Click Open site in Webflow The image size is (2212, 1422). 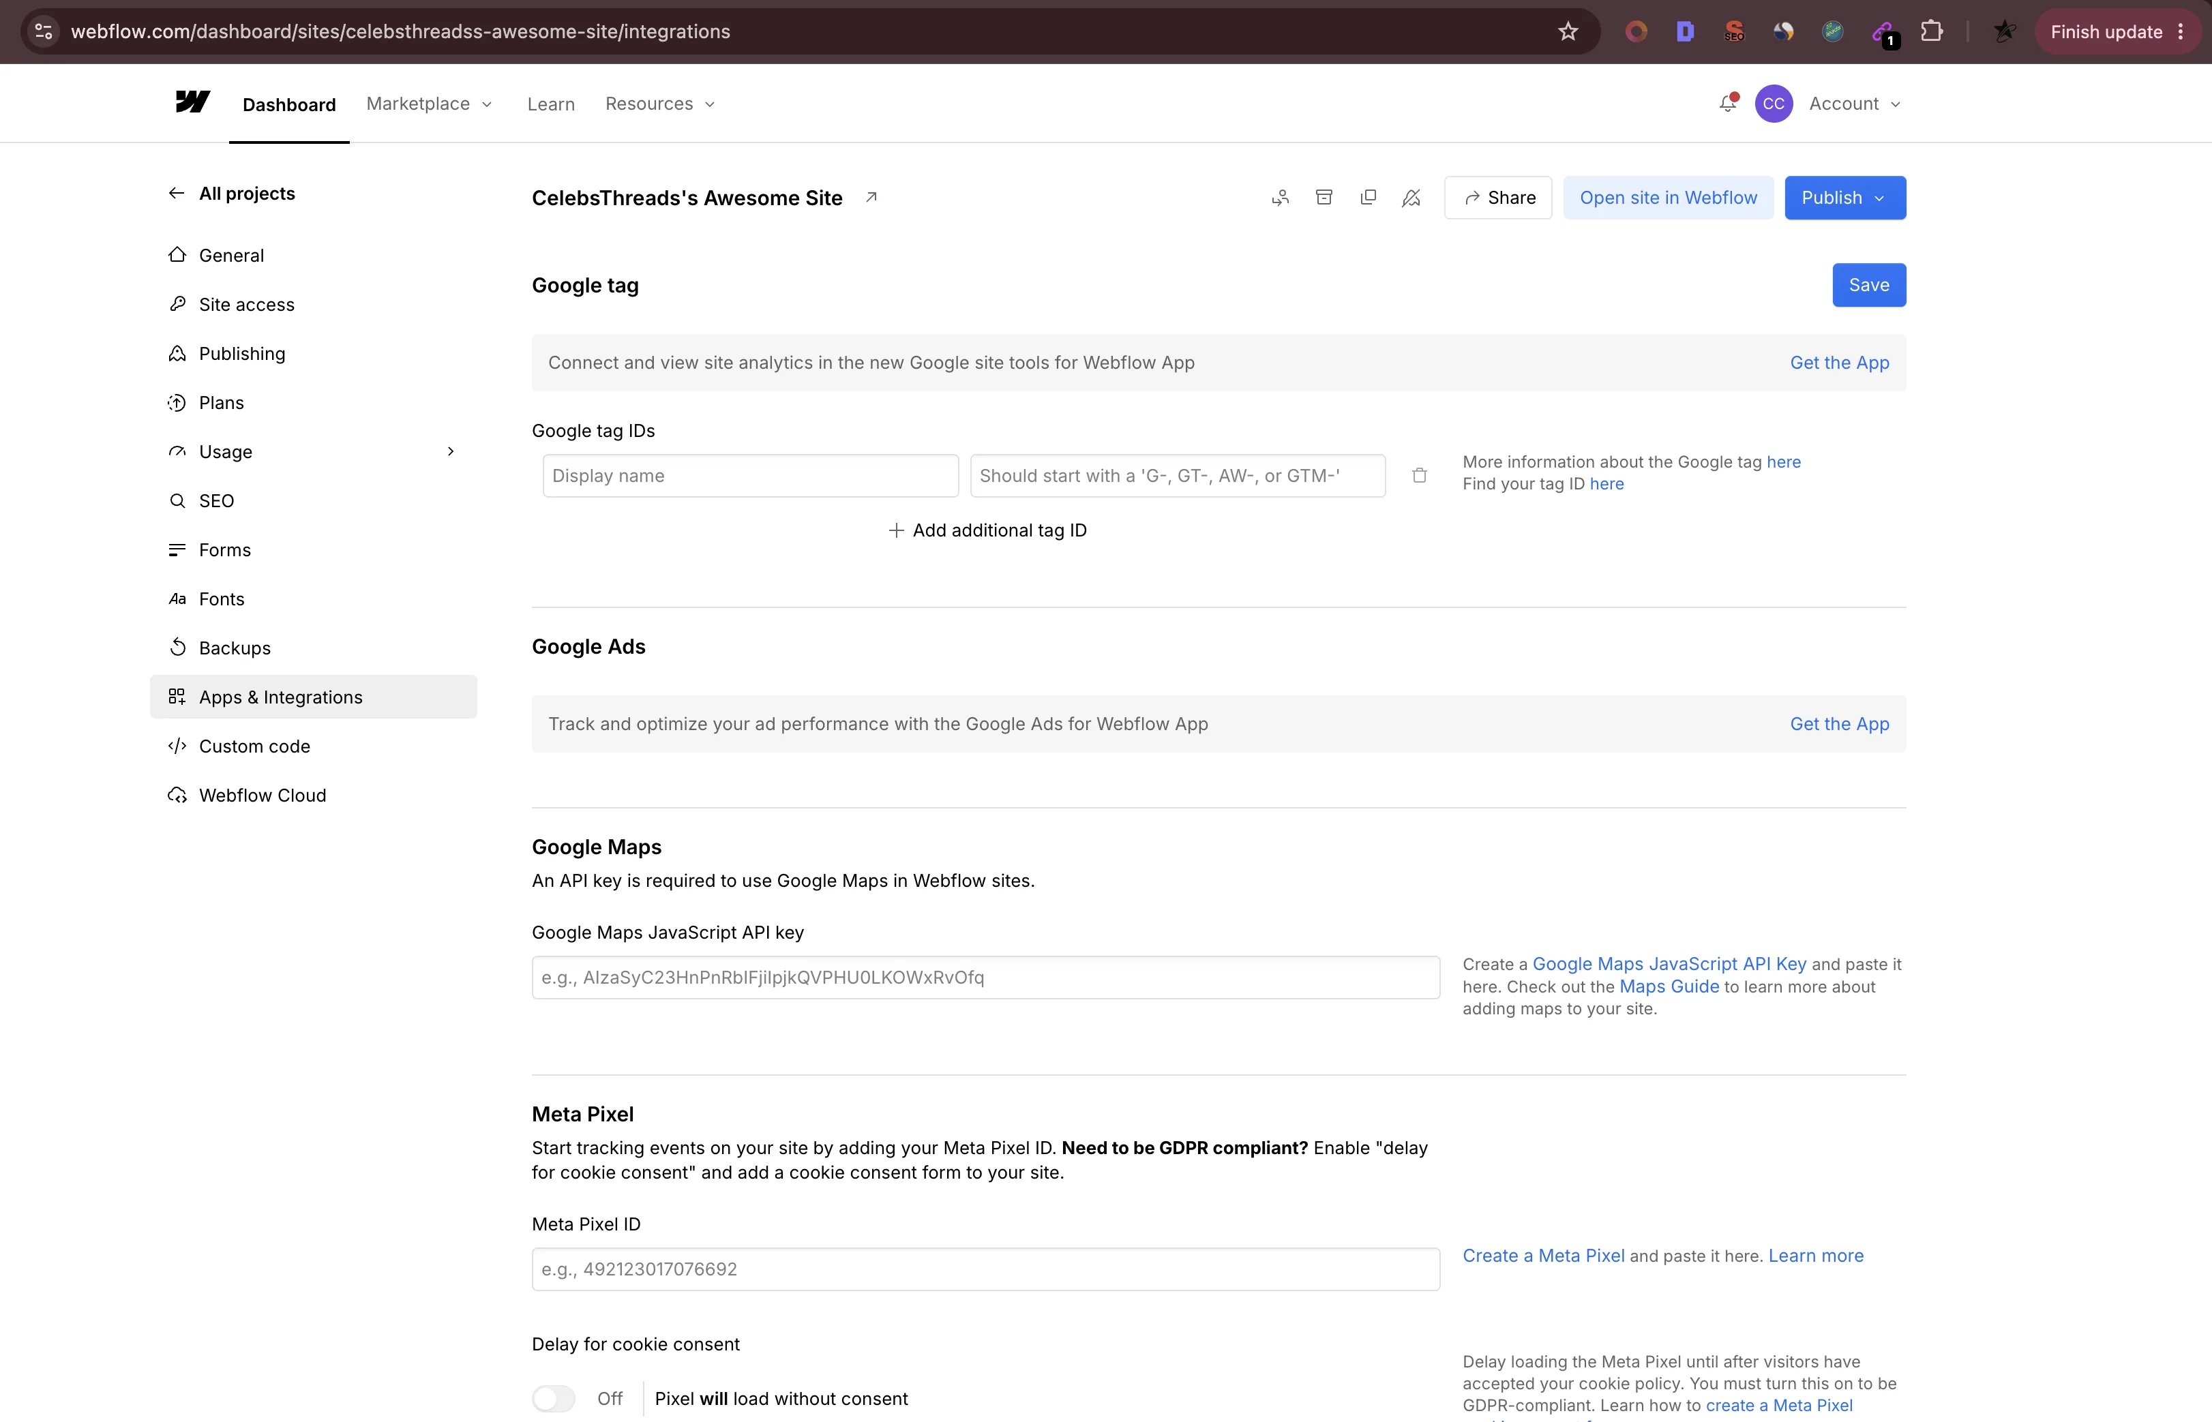click(x=1668, y=198)
